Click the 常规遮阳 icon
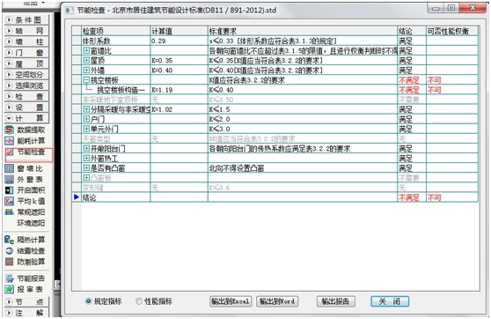This screenshot has height=319, width=491. [10, 212]
